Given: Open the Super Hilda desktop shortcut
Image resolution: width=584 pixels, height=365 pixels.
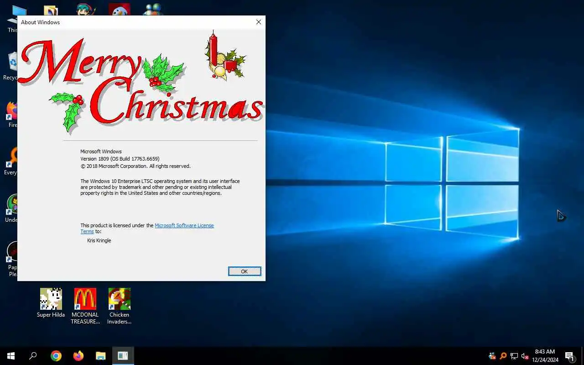Looking at the screenshot, I should [x=51, y=302].
